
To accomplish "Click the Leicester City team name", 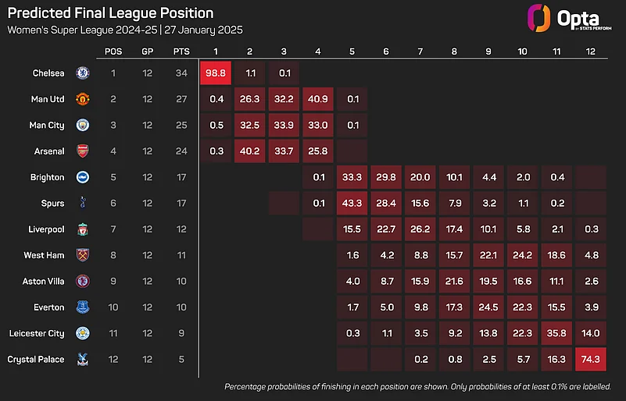I will tap(36, 334).
